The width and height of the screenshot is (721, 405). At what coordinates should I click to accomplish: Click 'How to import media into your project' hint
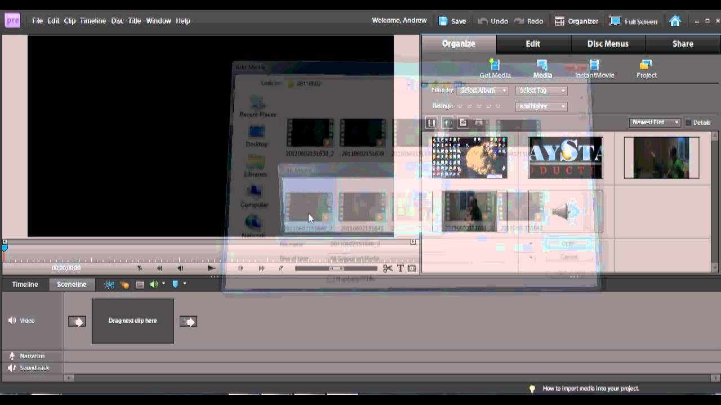click(591, 389)
